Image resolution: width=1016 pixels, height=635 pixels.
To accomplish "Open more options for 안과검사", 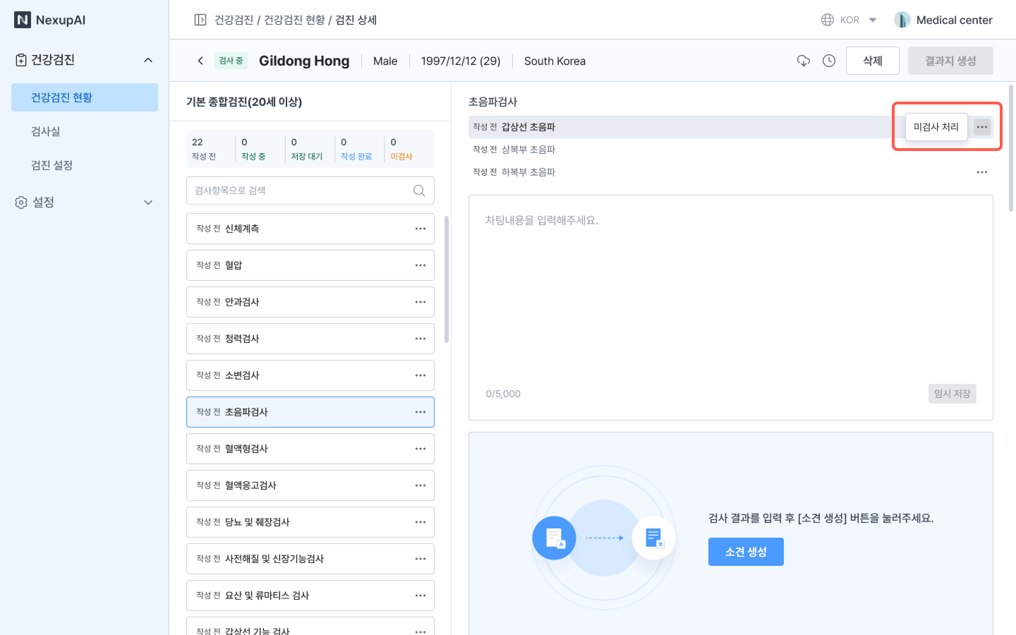I will click(x=420, y=302).
